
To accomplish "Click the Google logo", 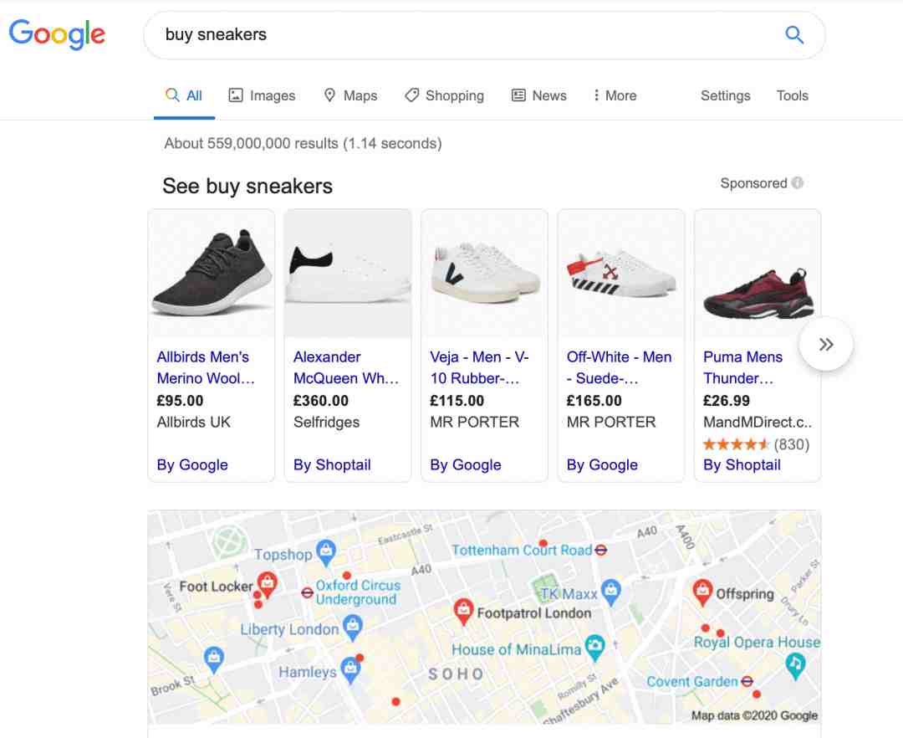I will point(57,34).
